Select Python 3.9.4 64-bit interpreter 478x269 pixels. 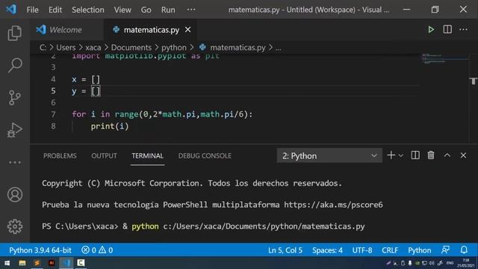click(x=40, y=250)
